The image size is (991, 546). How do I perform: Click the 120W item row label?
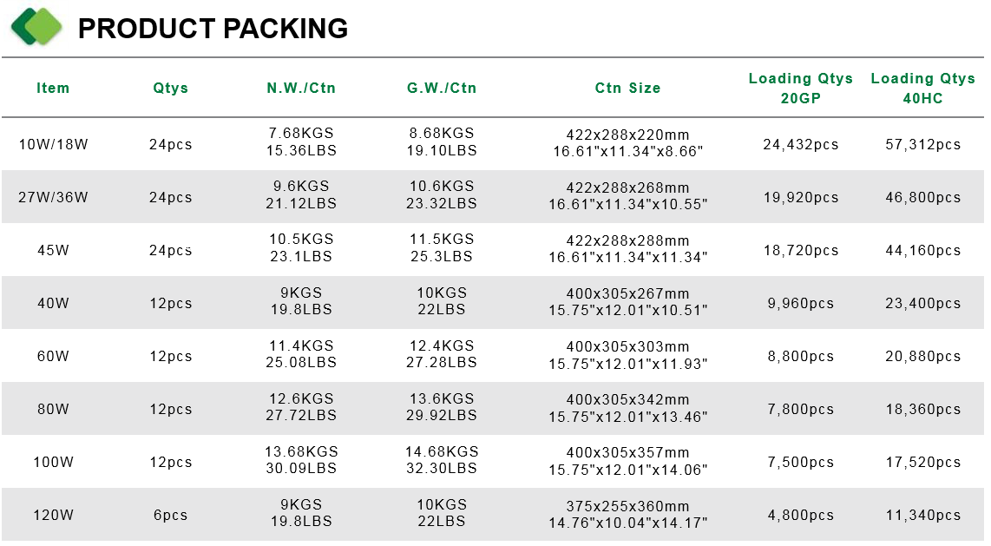pyautogui.click(x=53, y=515)
